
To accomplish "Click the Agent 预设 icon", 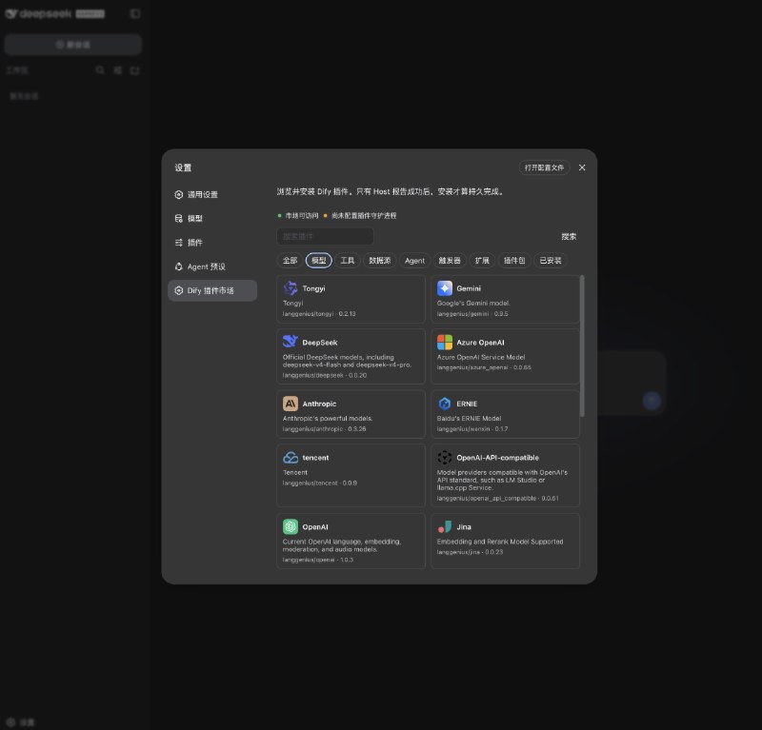I will click(x=179, y=266).
